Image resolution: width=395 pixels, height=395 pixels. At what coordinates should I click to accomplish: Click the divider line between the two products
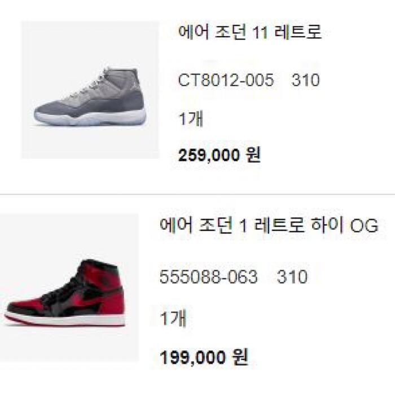pyautogui.click(x=197, y=194)
